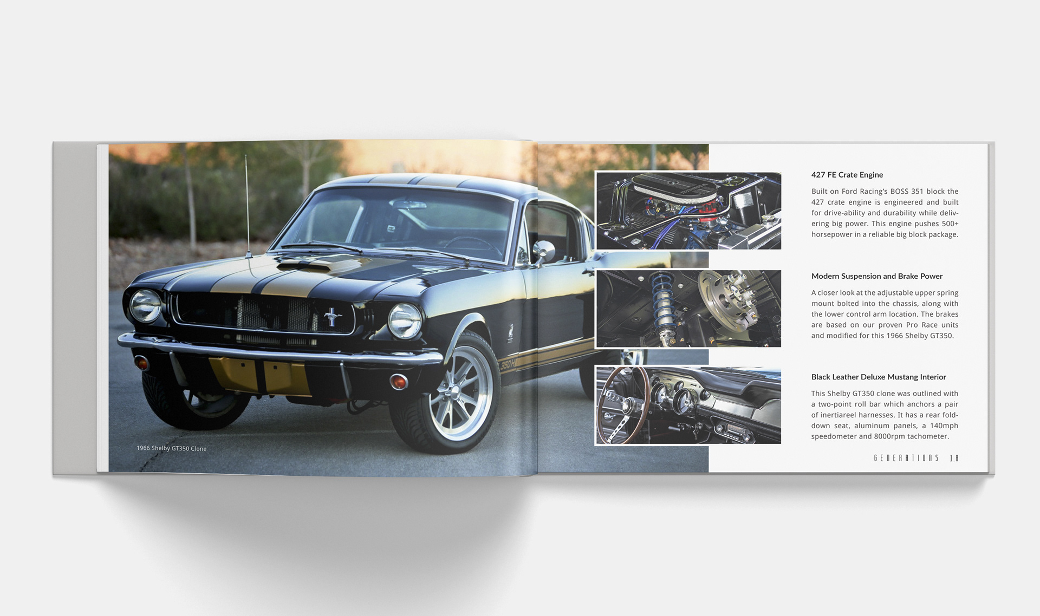Image resolution: width=1040 pixels, height=616 pixels.
Task: Click the '350H' side stripe lettering
Action: [x=508, y=365]
